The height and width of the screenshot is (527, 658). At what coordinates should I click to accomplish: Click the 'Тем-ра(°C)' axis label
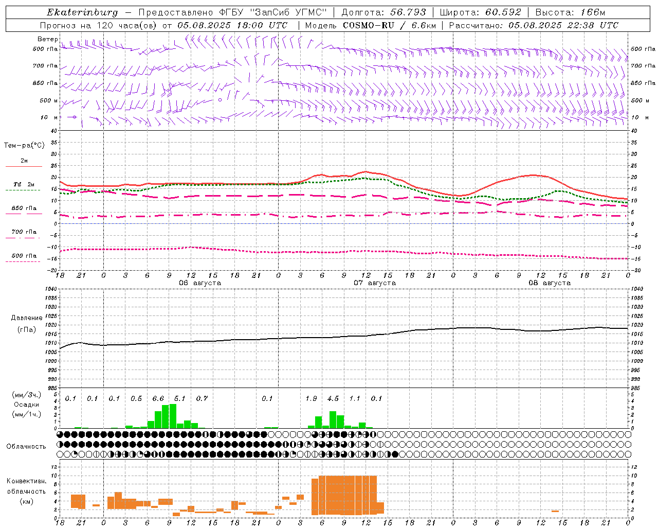pyautogui.click(x=24, y=146)
